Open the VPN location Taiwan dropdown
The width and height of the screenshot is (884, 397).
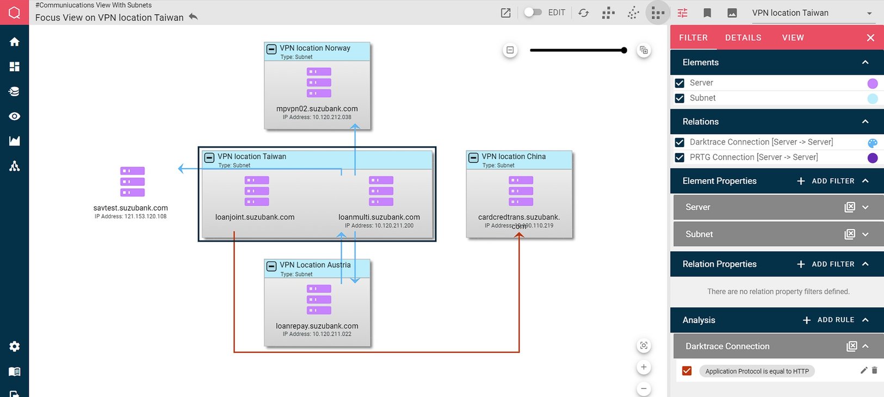pyautogui.click(x=869, y=14)
